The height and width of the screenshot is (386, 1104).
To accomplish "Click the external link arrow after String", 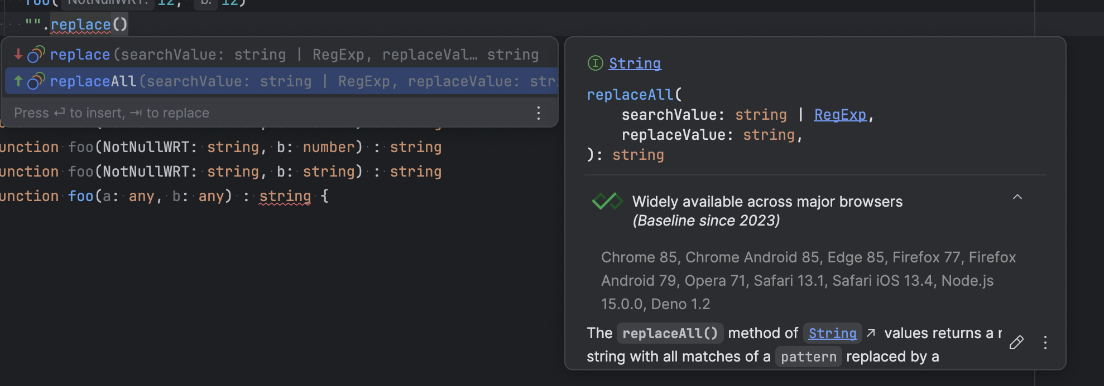I will pos(871,333).
